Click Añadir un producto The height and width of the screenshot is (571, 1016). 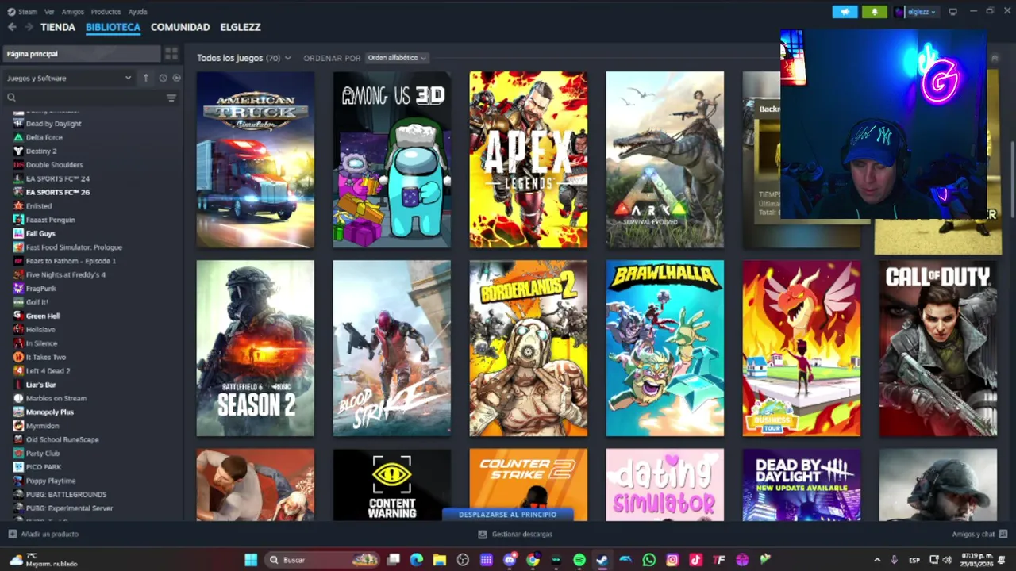click(44, 535)
